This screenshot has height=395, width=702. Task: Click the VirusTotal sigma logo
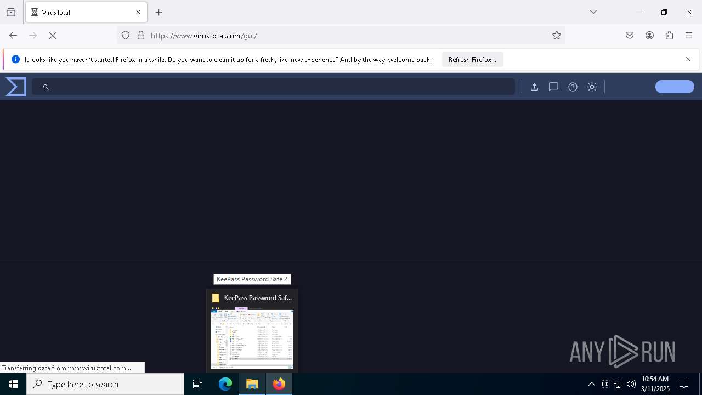click(x=16, y=87)
